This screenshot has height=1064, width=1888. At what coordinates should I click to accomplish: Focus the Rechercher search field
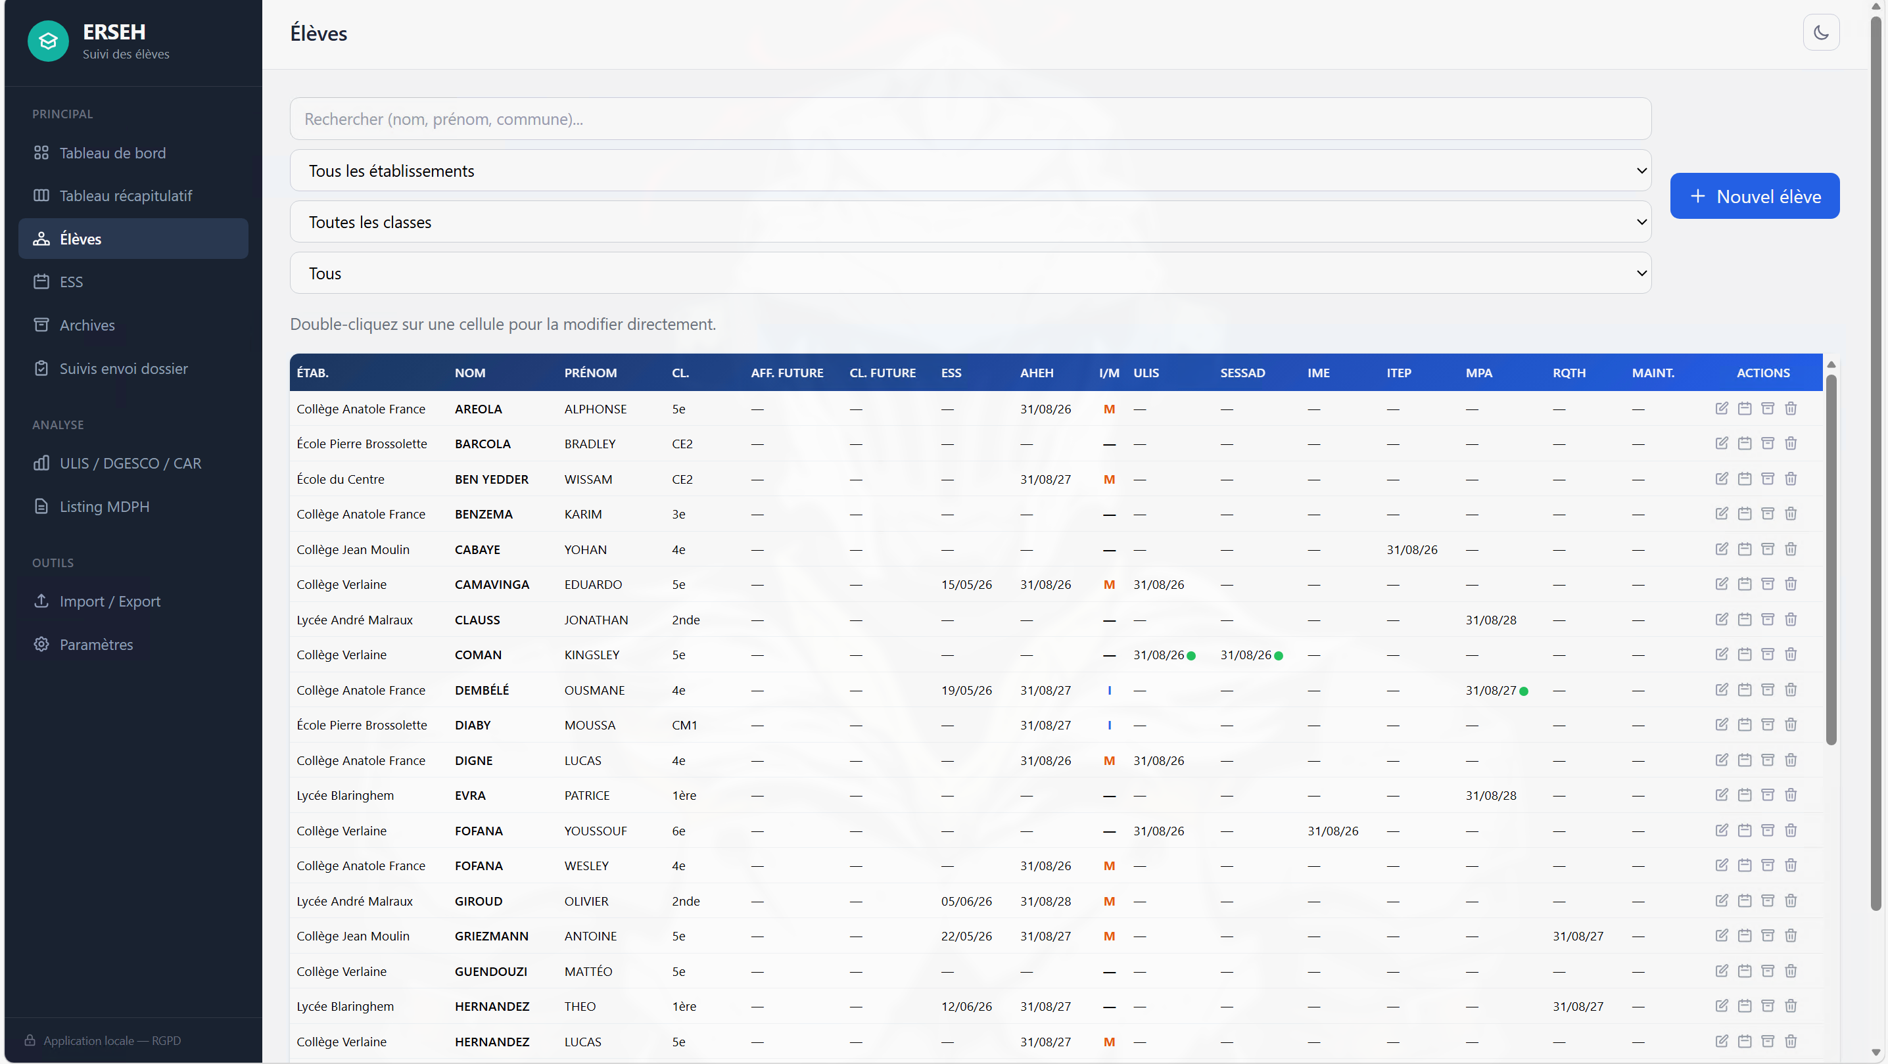pos(970,119)
